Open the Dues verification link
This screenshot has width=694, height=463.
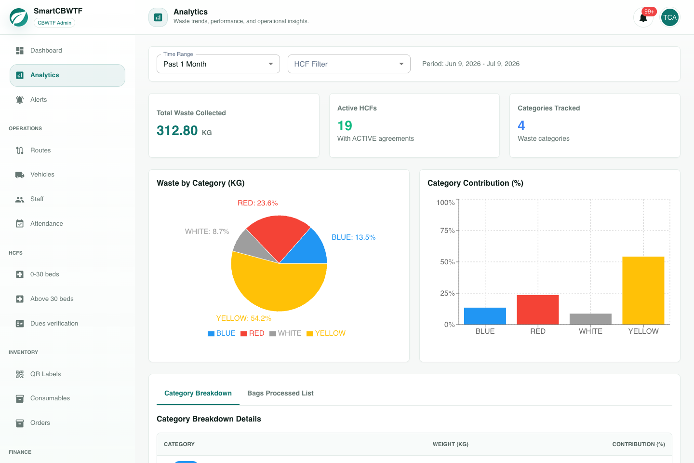67,324
